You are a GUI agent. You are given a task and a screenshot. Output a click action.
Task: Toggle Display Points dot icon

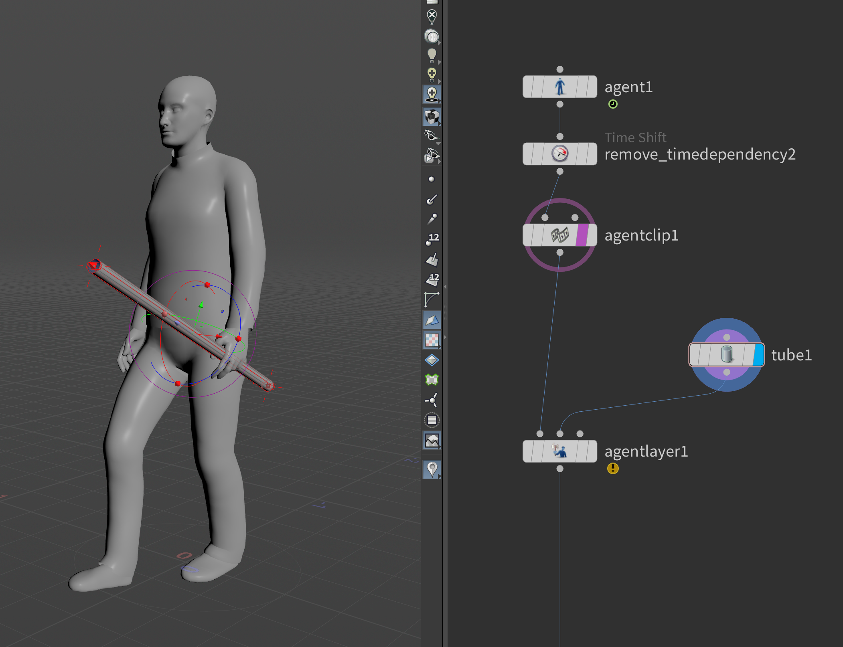tap(432, 179)
